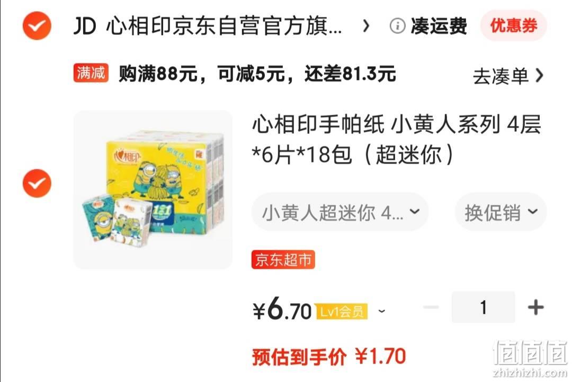572x382 pixels.
Task: Click the quantity field showing 1
Action: [x=484, y=307]
